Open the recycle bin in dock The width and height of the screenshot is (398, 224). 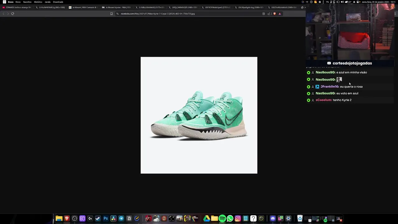click(x=300, y=218)
